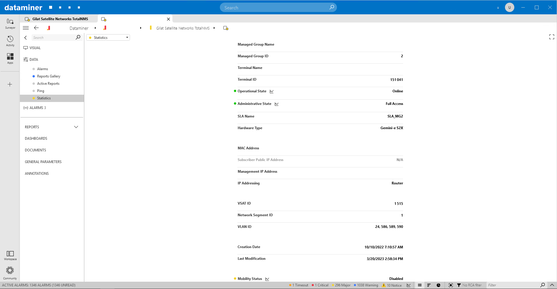Click the side panel Search field
This screenshot has width=557, height=289.
[53, 38]
